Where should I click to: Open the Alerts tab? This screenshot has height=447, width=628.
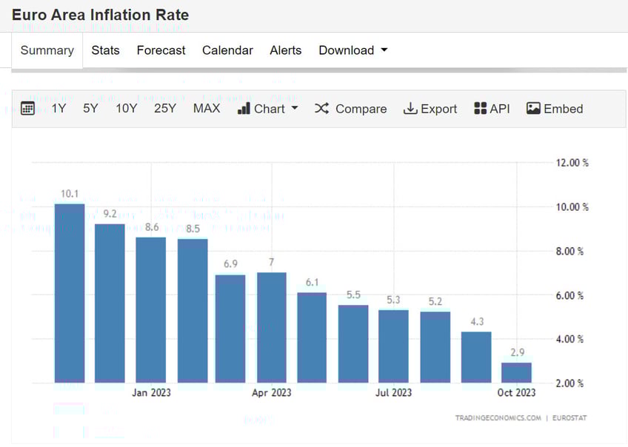click(x=286, y=50)
